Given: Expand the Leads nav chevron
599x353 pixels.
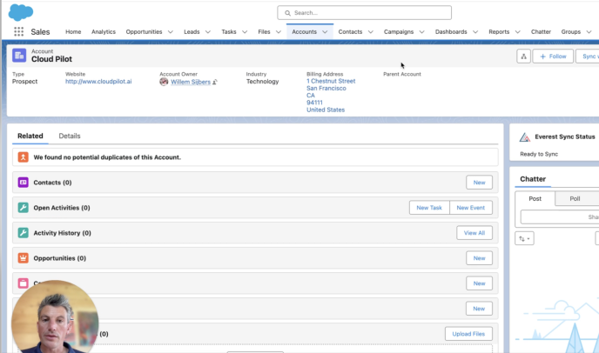Looking at the screenshot, I should (x=208, y=32).
